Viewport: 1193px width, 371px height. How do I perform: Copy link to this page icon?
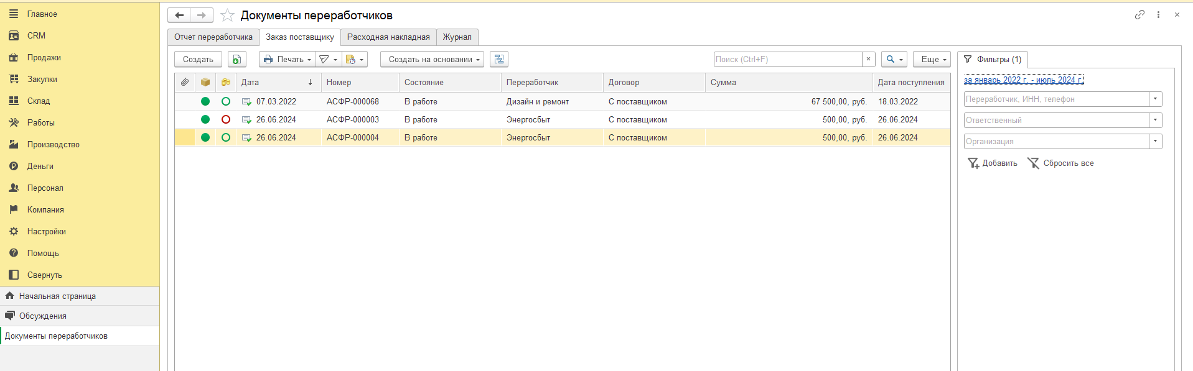click(x=1139, y=14)
